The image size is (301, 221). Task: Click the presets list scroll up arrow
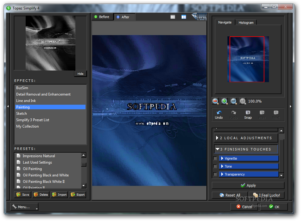click(84, 155)
